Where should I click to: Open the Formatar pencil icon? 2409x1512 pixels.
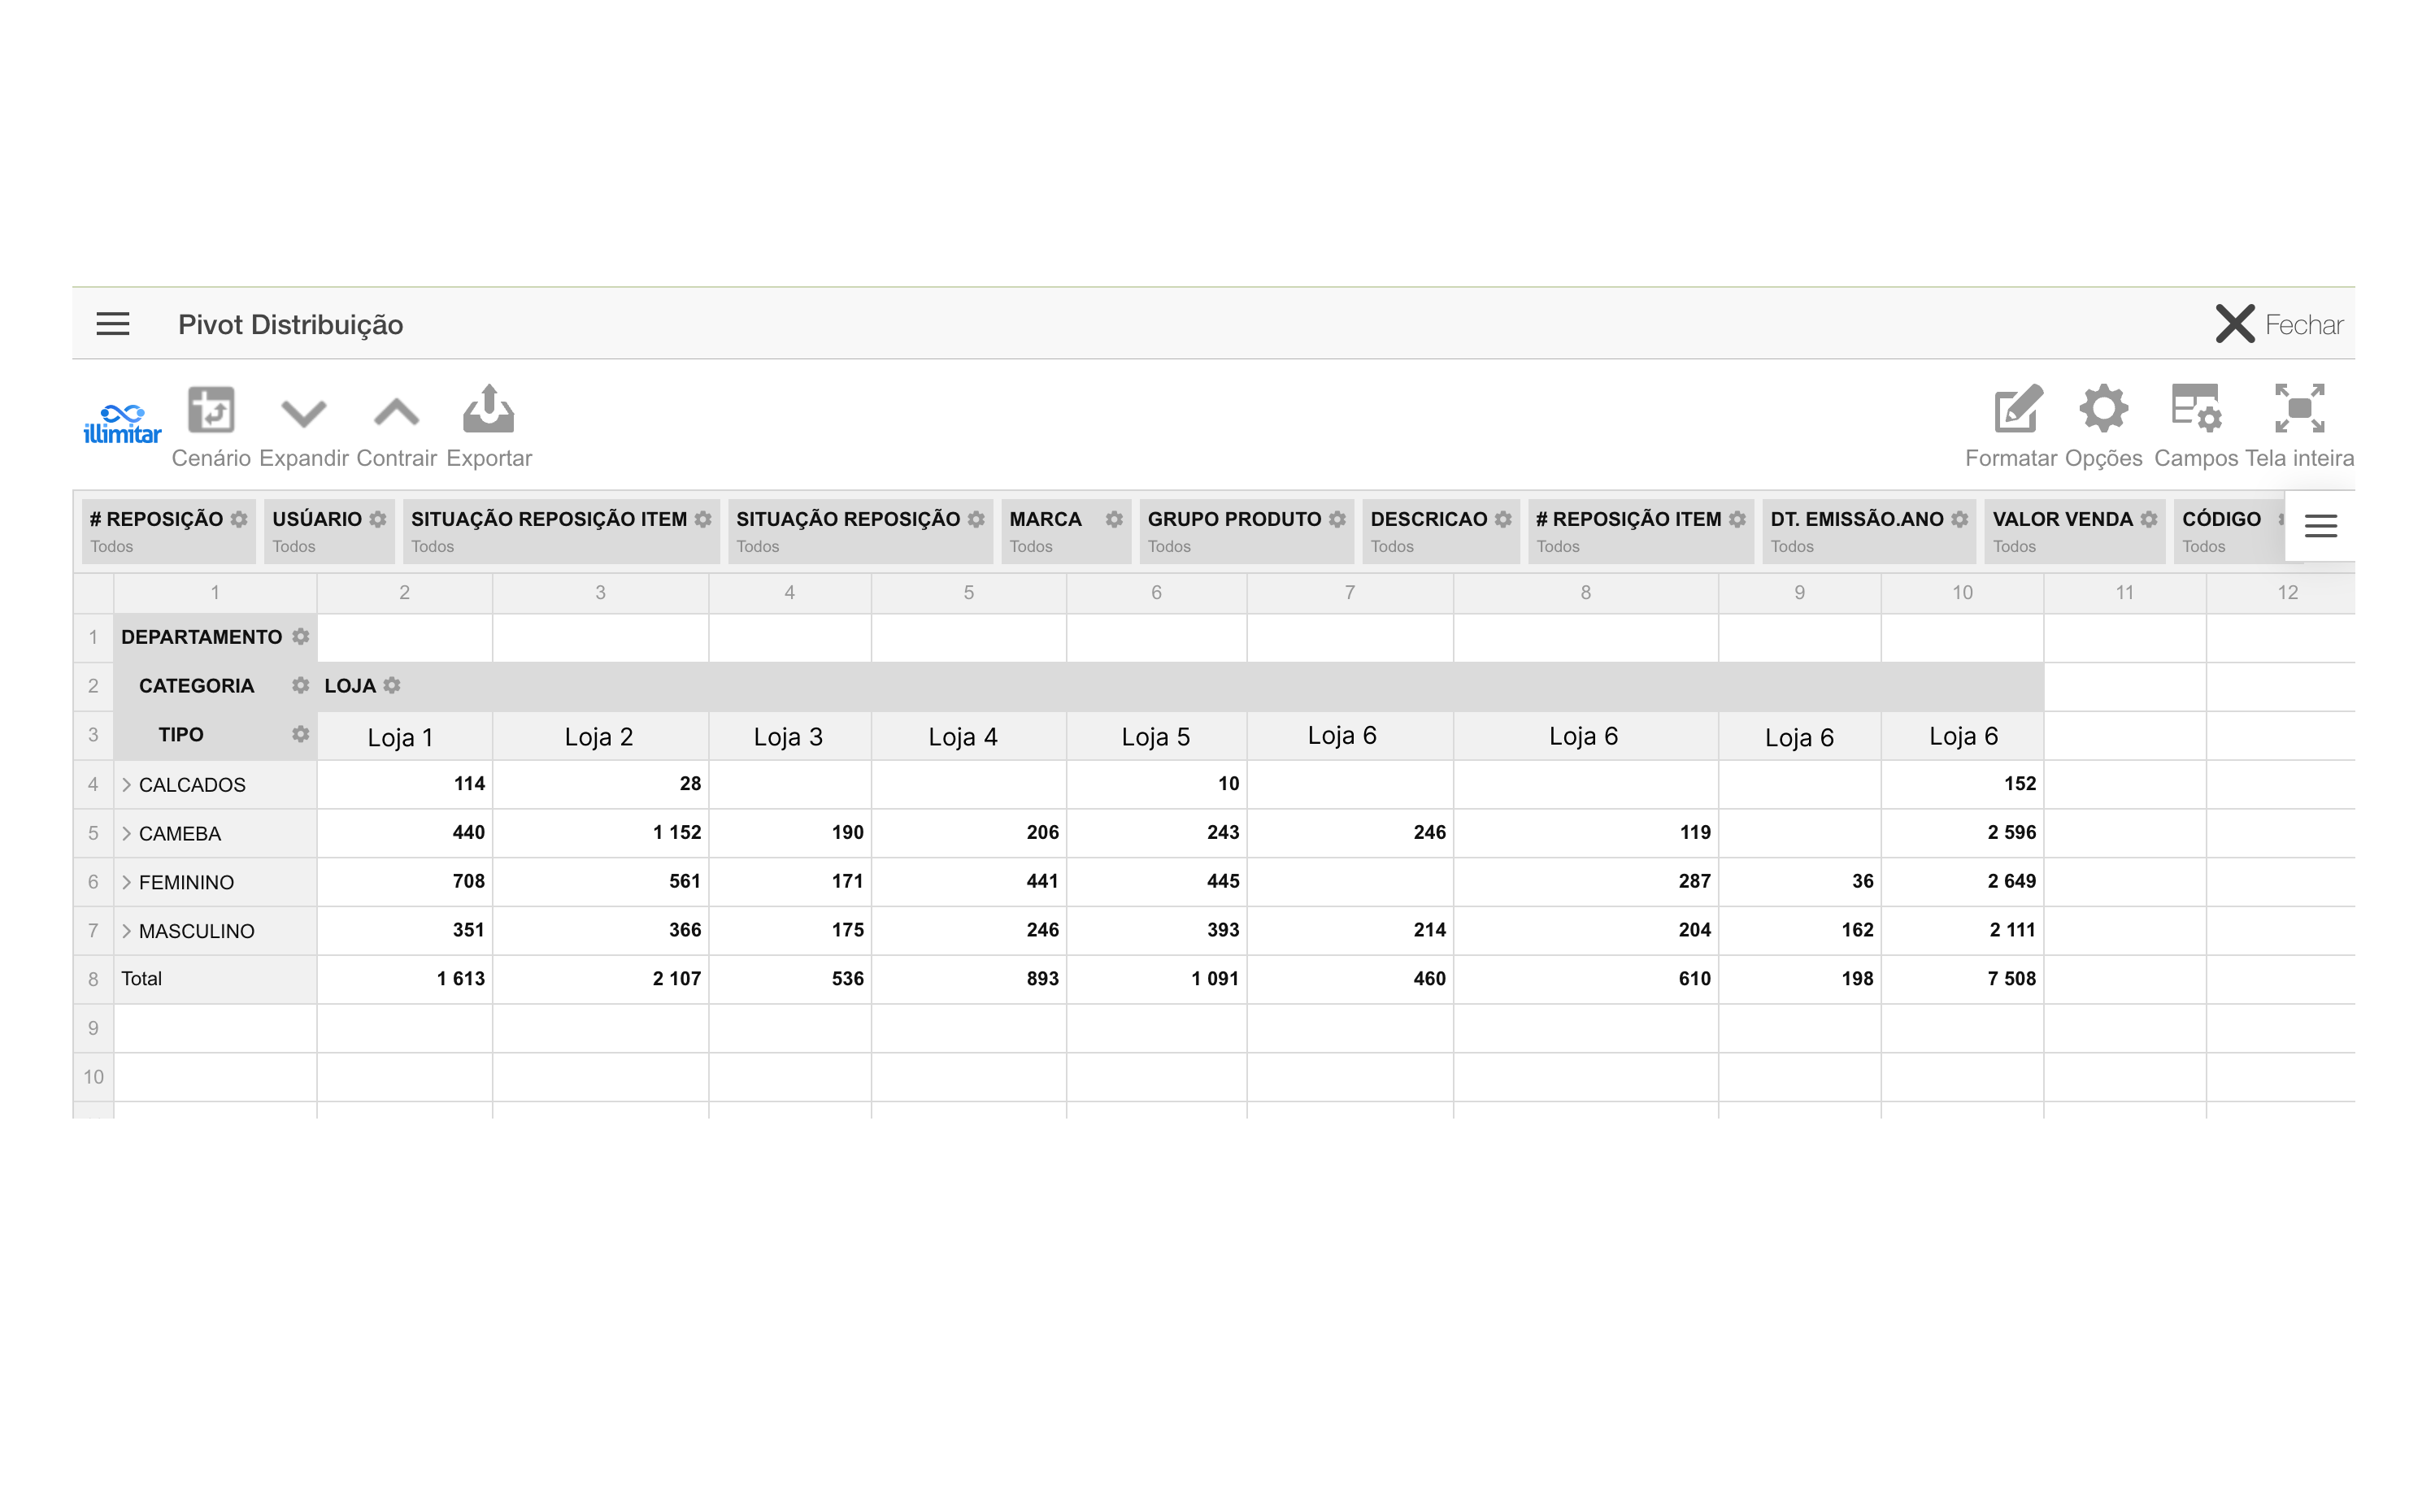click(2016, 410)
